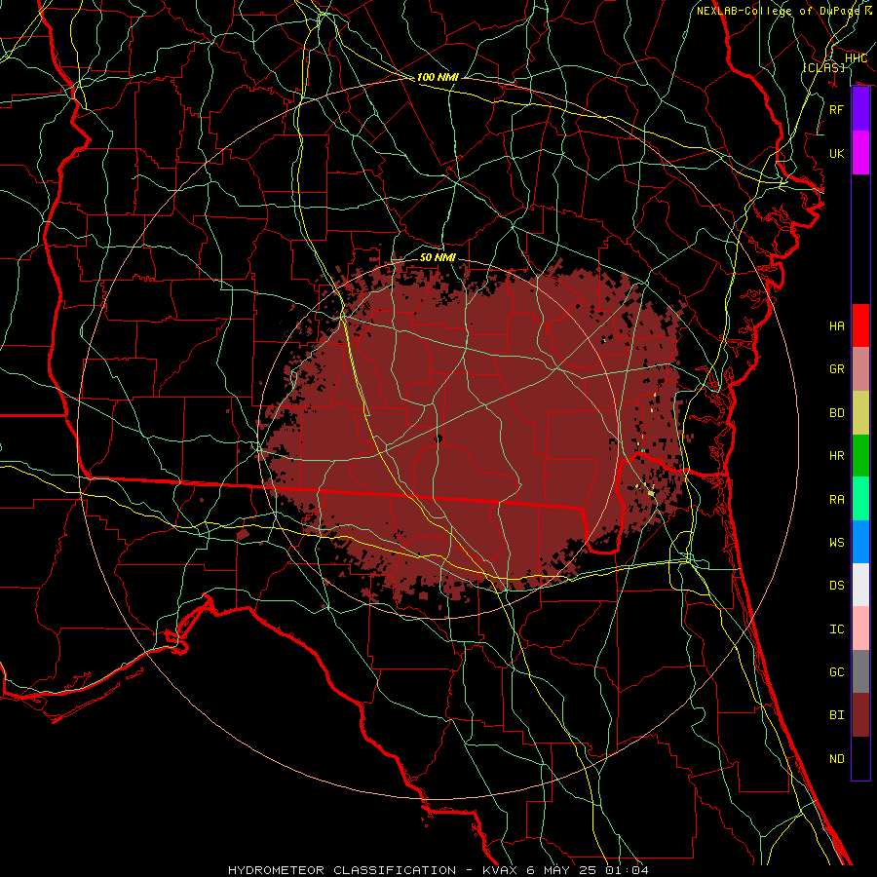Click the '01:04' timestamp
877x877 pixels.
(x=627, y=870)
